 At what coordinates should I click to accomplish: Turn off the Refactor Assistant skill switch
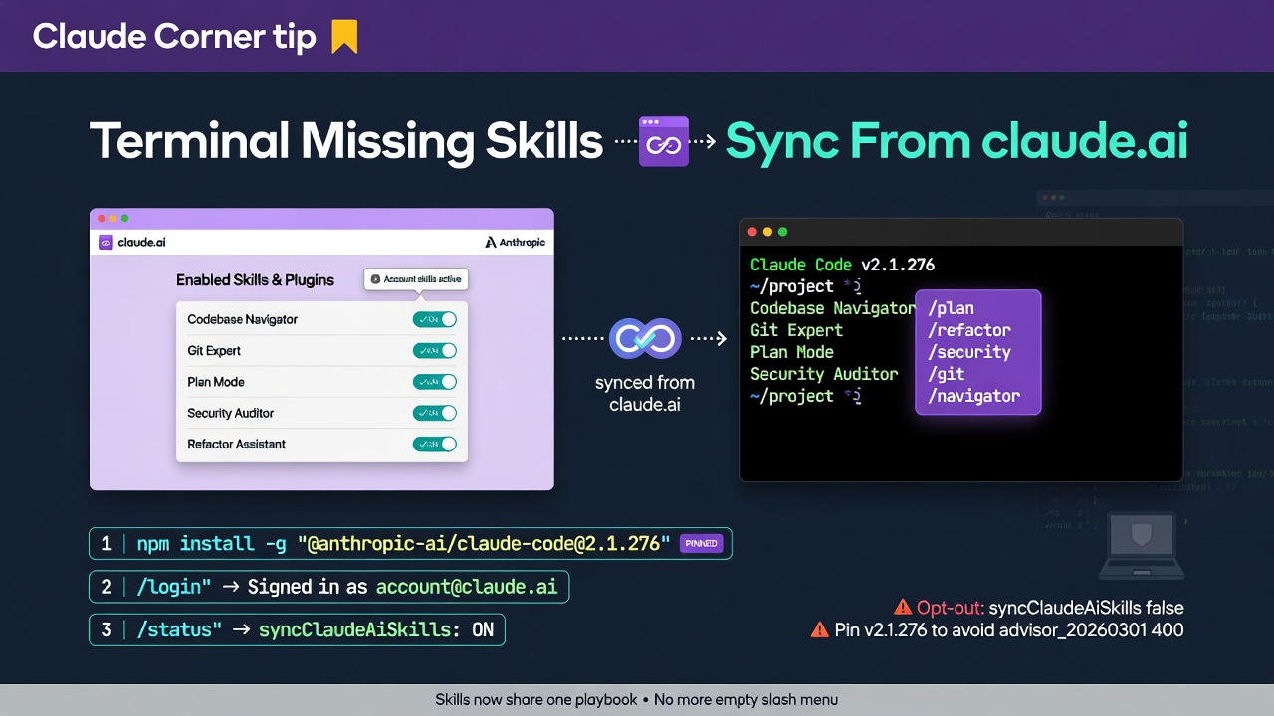pyautogui.click(x=435, y=444)
